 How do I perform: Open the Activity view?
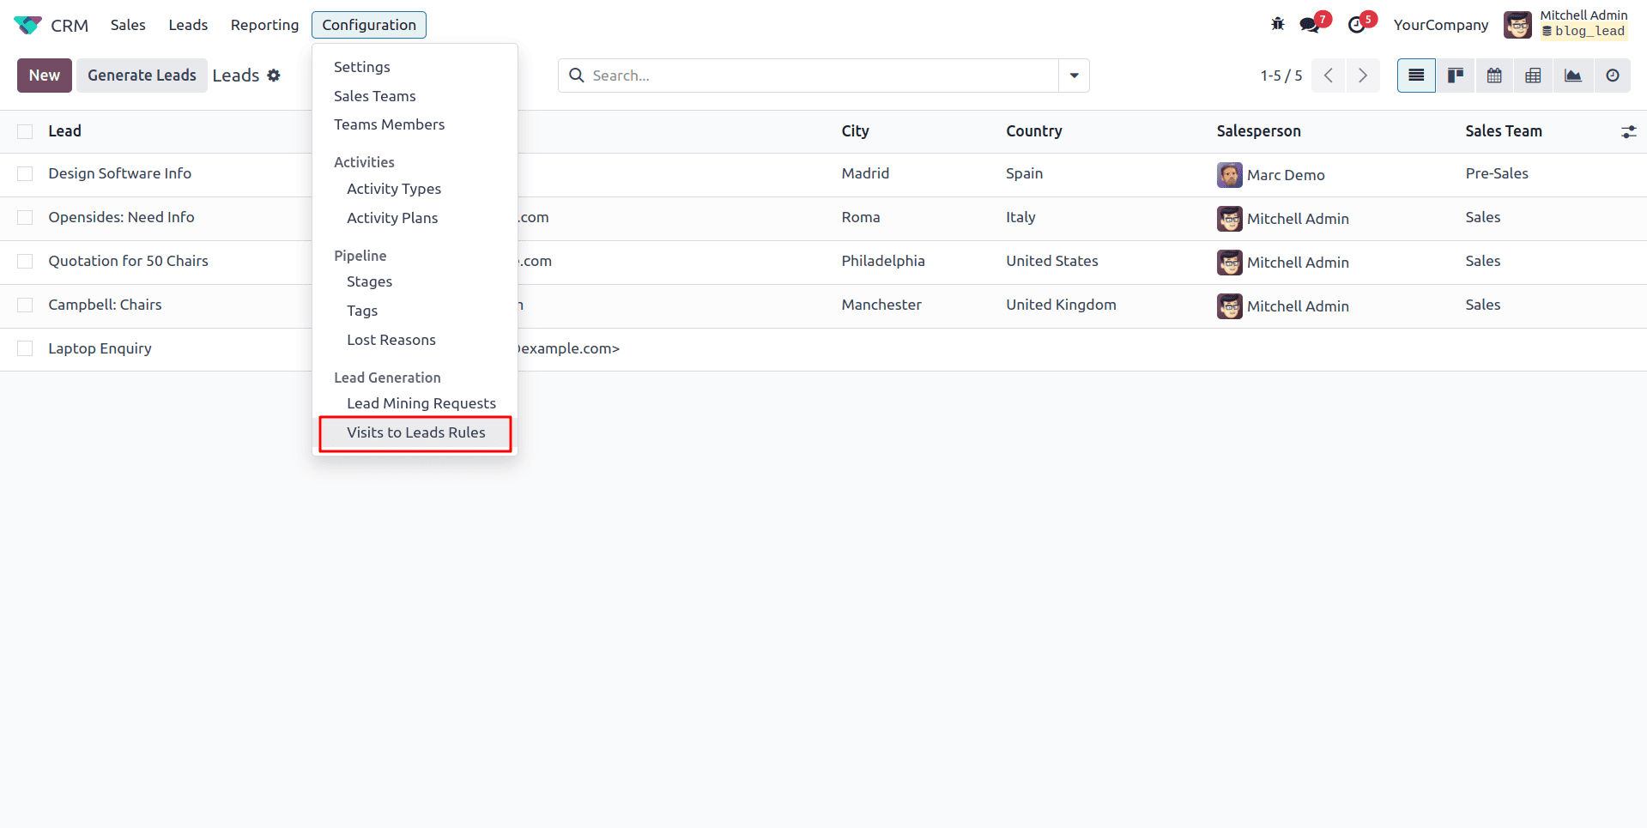tap(1613, 76)
